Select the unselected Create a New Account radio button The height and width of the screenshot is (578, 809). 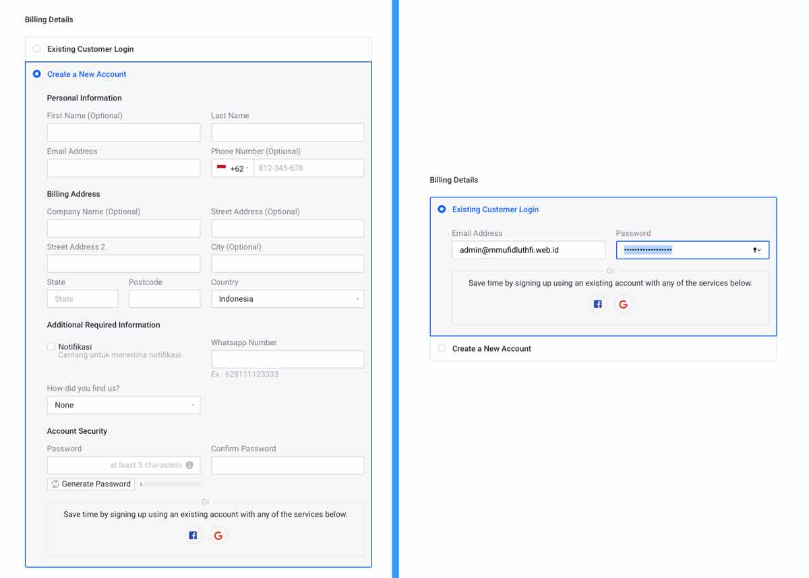click(442, 348)
